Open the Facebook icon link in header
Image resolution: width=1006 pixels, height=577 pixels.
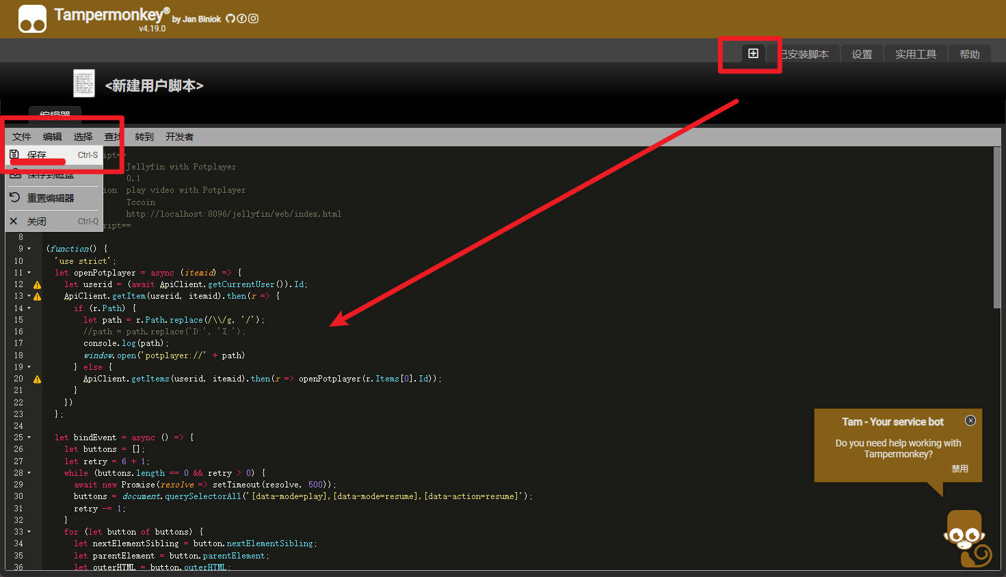pyautogui.click(x=241, y=18)
